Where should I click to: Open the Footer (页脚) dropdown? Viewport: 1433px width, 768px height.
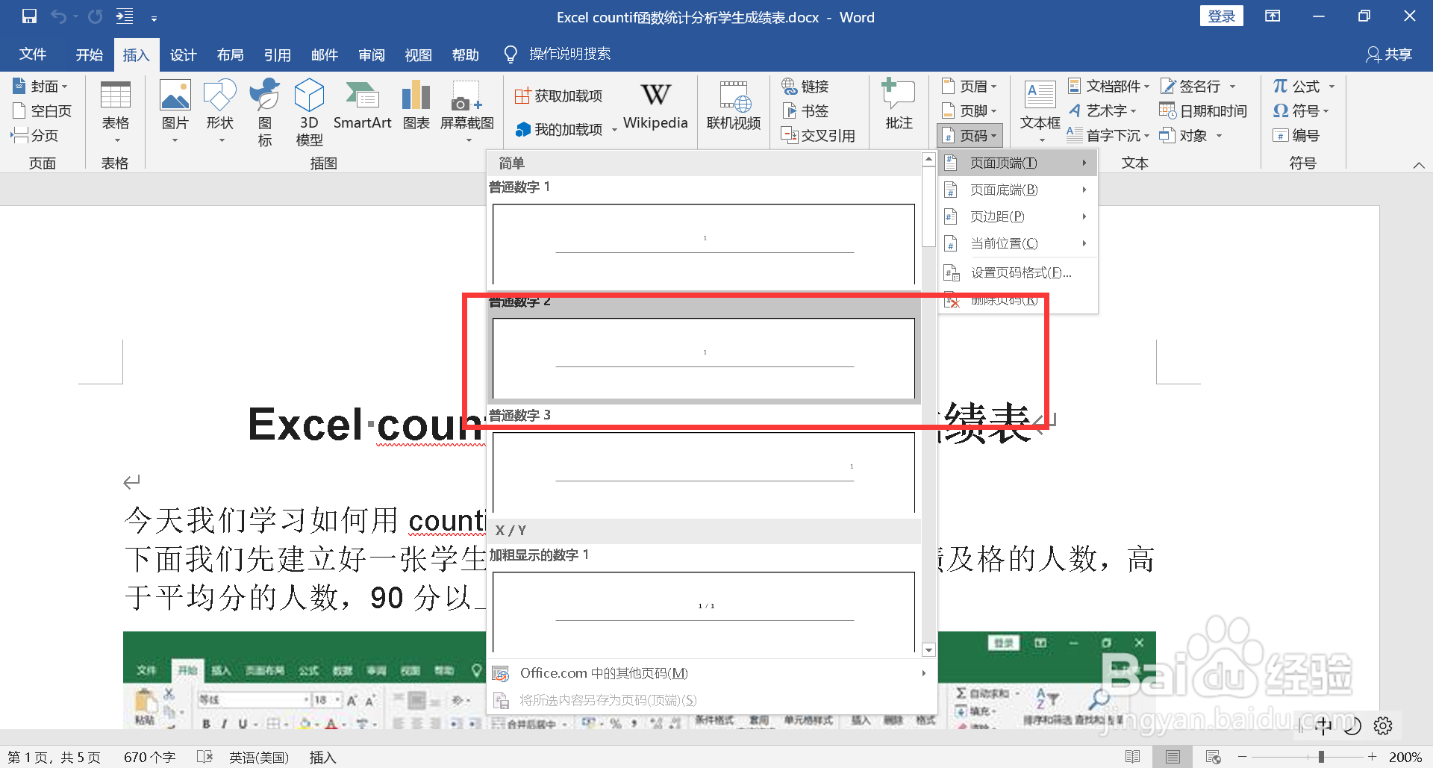tap(969, 110)
